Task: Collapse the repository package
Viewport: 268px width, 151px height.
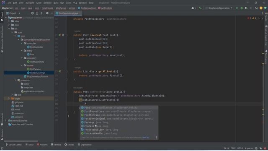Action: coord(22,58)
